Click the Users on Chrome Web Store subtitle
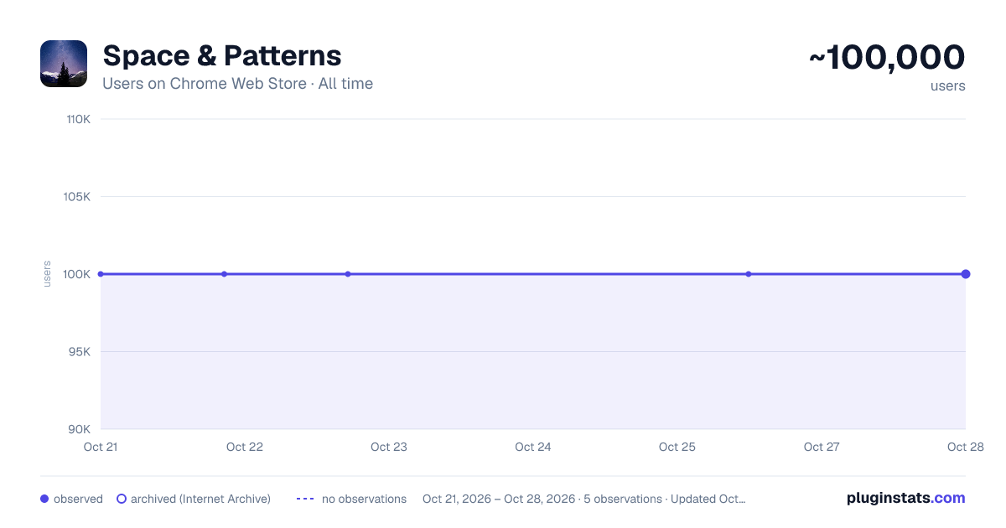Viewport: 1006px width, 528px height. pyautogui.click(x=237, y=84)
